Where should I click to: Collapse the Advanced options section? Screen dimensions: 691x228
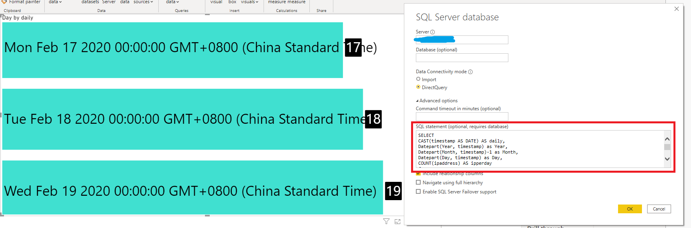pyautogui.click(x=437, y=101)
